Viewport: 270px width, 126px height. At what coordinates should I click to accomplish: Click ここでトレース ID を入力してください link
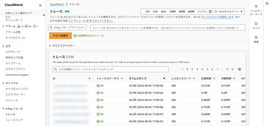coord(91,21)
